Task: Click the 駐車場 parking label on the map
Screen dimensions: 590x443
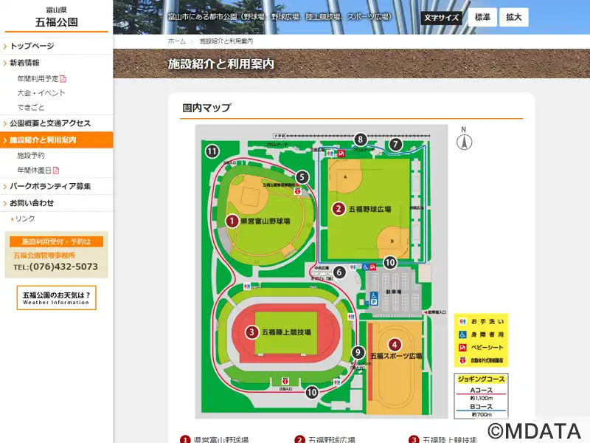Action: pyautogui.click(x=394, y=292)
